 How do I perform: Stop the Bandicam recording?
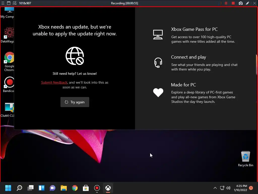point(233,3)
